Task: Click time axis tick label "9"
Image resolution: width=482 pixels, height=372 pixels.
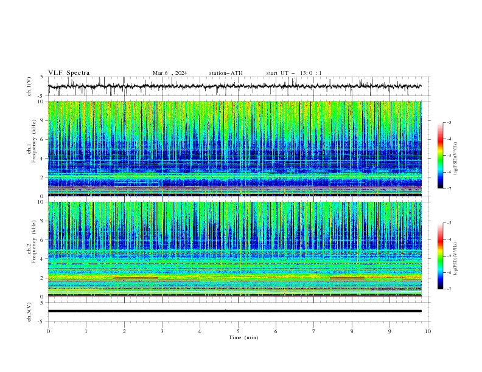Action: coord(389,331)
